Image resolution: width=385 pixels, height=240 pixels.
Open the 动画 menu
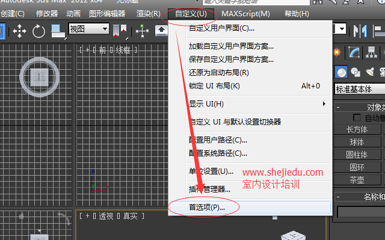tap(73, 13)
